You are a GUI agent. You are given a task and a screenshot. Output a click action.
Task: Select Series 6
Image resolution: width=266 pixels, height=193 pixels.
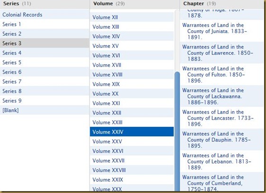pyautogui.click(x=44, y=72)
